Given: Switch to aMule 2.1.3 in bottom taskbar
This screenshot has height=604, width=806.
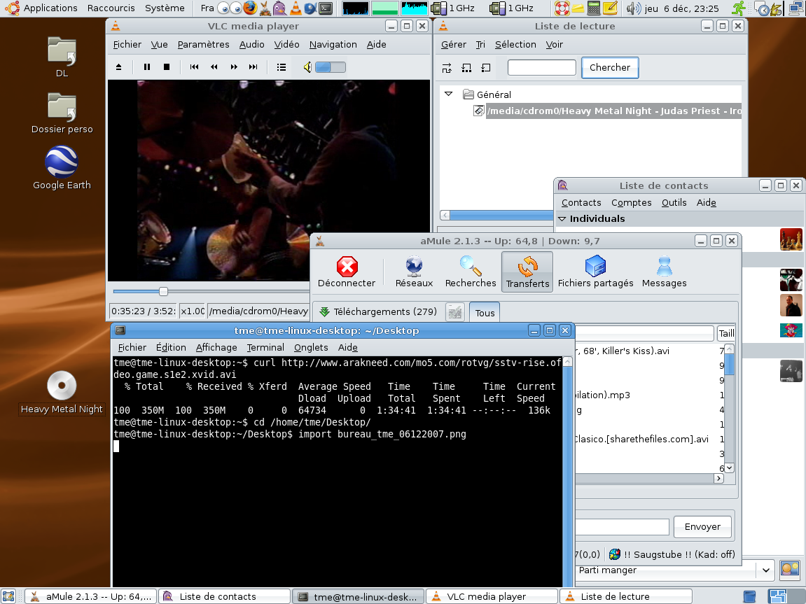Looking at the screenshot, I should click(x=92, y=596).
